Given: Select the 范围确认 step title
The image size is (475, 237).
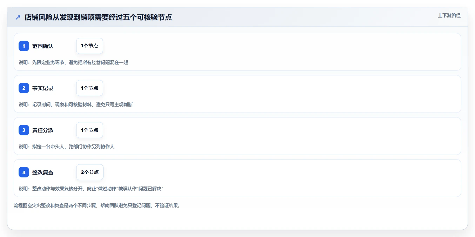Looking at the screenshot, I should click(x=43, y=46).
